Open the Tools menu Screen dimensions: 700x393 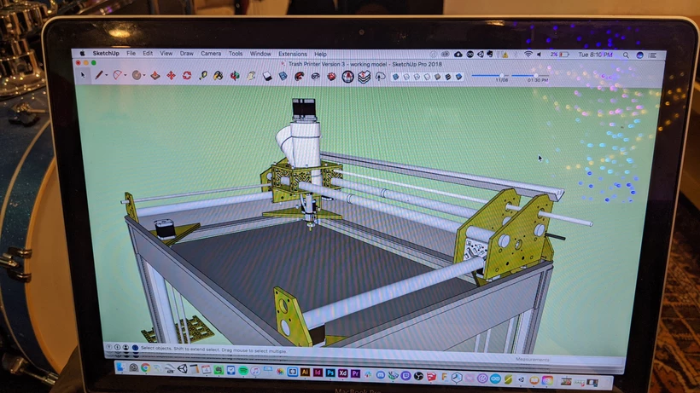(x=236, y=54)
